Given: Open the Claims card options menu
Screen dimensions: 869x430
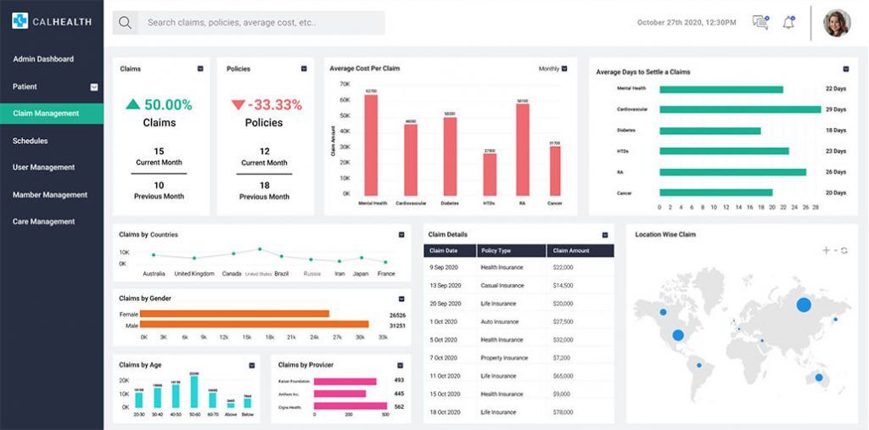Looking at the screenshot, I should pyautogui.click(x=200, y=69).
